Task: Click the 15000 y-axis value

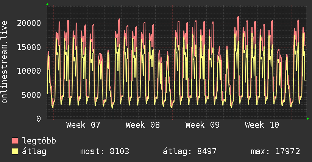Action: point(30,47)
